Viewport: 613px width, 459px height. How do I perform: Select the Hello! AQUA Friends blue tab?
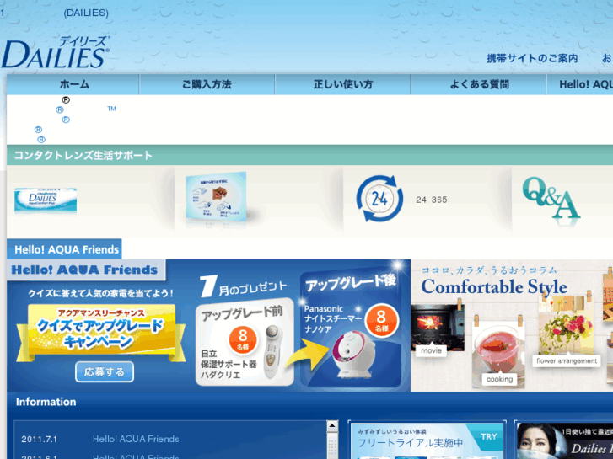tap(65, 249)
